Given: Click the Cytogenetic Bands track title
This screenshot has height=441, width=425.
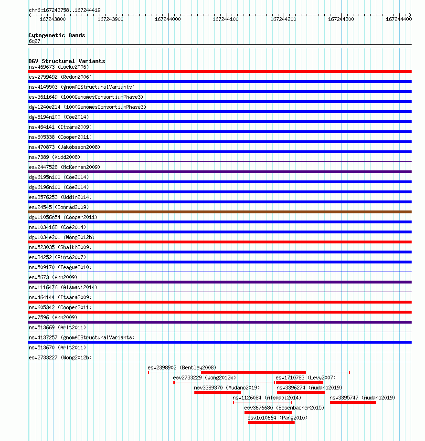Looking at the screenshot, I should point(56,35).
